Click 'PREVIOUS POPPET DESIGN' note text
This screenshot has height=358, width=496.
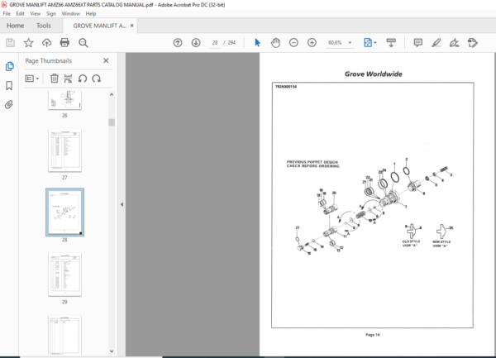pyautogui.click(x=312, y=162)
